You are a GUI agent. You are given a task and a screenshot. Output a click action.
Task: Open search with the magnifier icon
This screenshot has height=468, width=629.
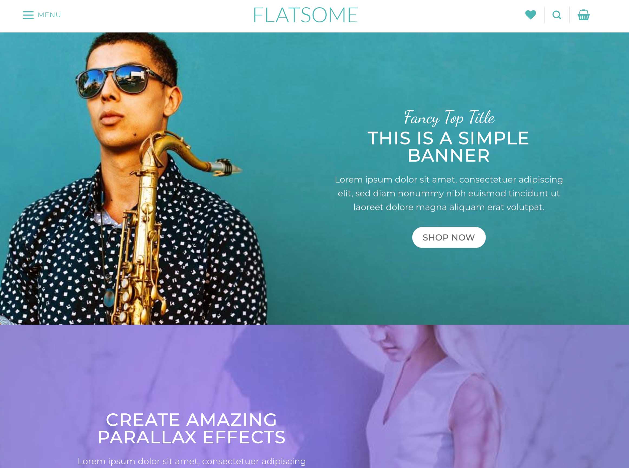point(557,15)
